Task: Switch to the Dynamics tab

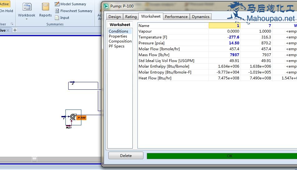Action: click(201, 17)
